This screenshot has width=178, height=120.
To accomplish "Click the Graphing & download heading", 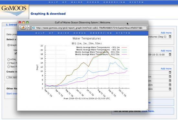I will point(48,14).
